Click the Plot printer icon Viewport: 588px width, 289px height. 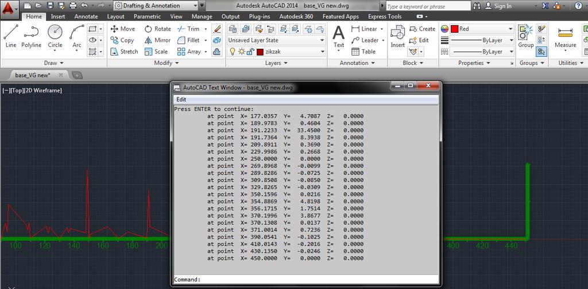pos(73,6)
